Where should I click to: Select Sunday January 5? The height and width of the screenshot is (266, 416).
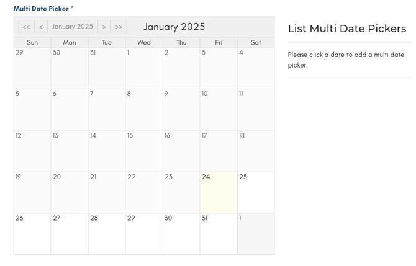[x=32, y=110]
